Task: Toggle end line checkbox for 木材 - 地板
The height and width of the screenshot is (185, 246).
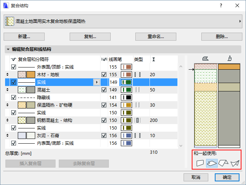Action: [x=104, y=74]
